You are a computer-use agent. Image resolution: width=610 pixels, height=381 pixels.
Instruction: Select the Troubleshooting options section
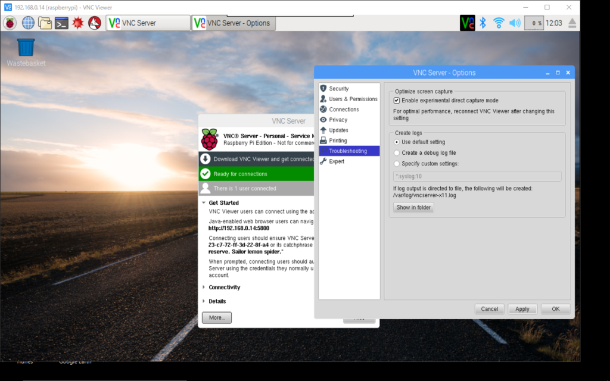pyautogui.click(x=349, y=151)
